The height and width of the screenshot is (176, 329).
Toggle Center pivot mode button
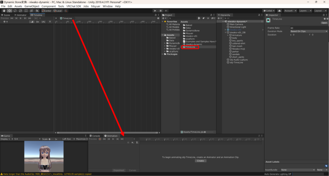click(46, 11)
